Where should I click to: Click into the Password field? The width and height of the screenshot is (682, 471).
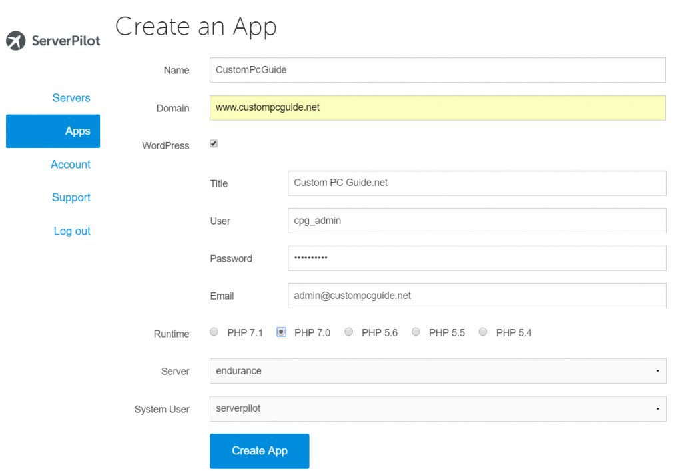(477, 258)
